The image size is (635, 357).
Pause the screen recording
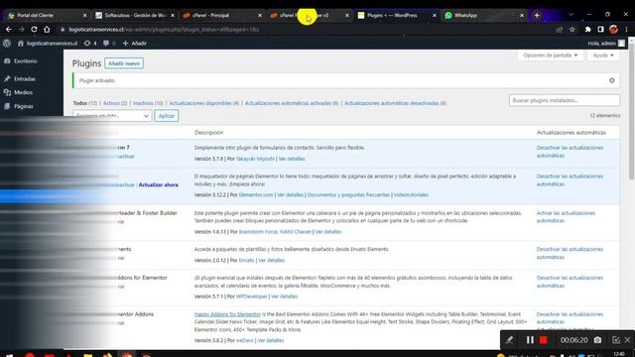tap(530, 340)
